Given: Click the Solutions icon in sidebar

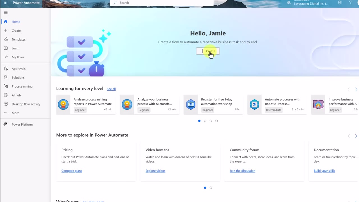Looking at the screenshot, I should click(x=6, y=77).
